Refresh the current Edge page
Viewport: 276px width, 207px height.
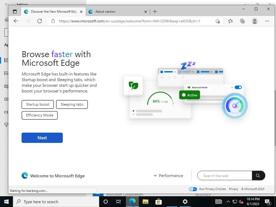coord(40,21)
